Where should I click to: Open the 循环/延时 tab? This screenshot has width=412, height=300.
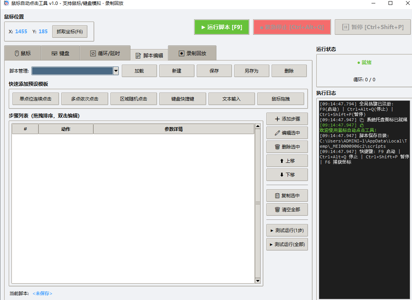click(105, 53)
